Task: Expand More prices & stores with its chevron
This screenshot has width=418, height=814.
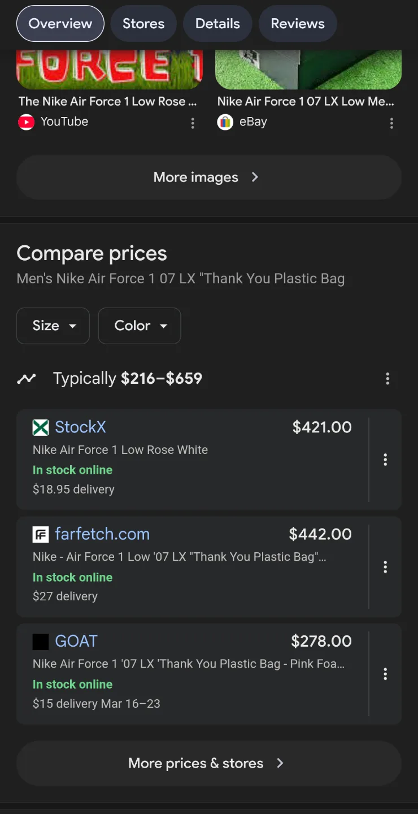Action: tap(280, 763)
